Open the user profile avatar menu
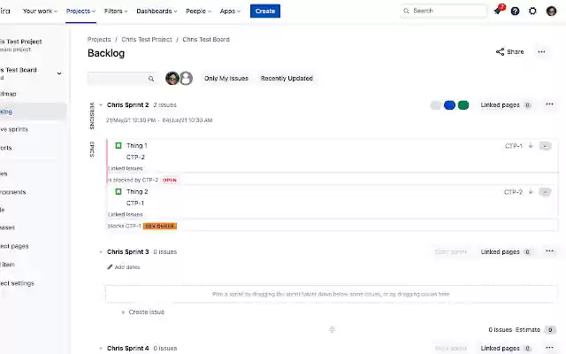Screen dimensions: 566x354 pos(551,12)
